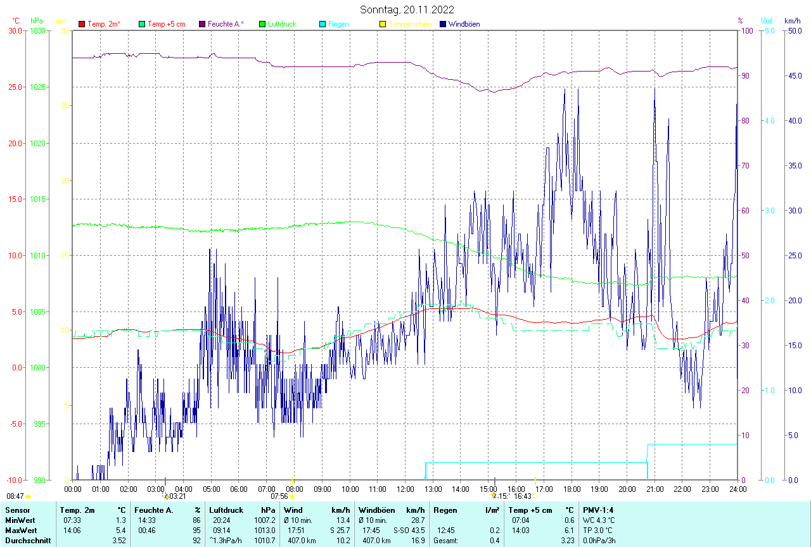The height and width of the screenshot is (547, 811).
Task: Click the hPa axis unit label
Action: pos(36,21)
